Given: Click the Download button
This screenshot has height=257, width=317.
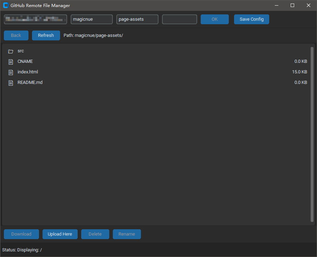Looking at the screenshot, I should point(21,234).
